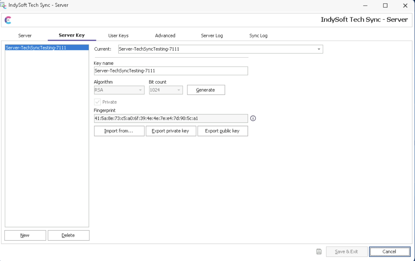
Task: Click the save disk icon
Action: tap(319, 252)
